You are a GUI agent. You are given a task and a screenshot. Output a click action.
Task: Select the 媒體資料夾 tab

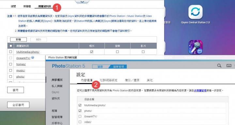click(x=45, y=6)
